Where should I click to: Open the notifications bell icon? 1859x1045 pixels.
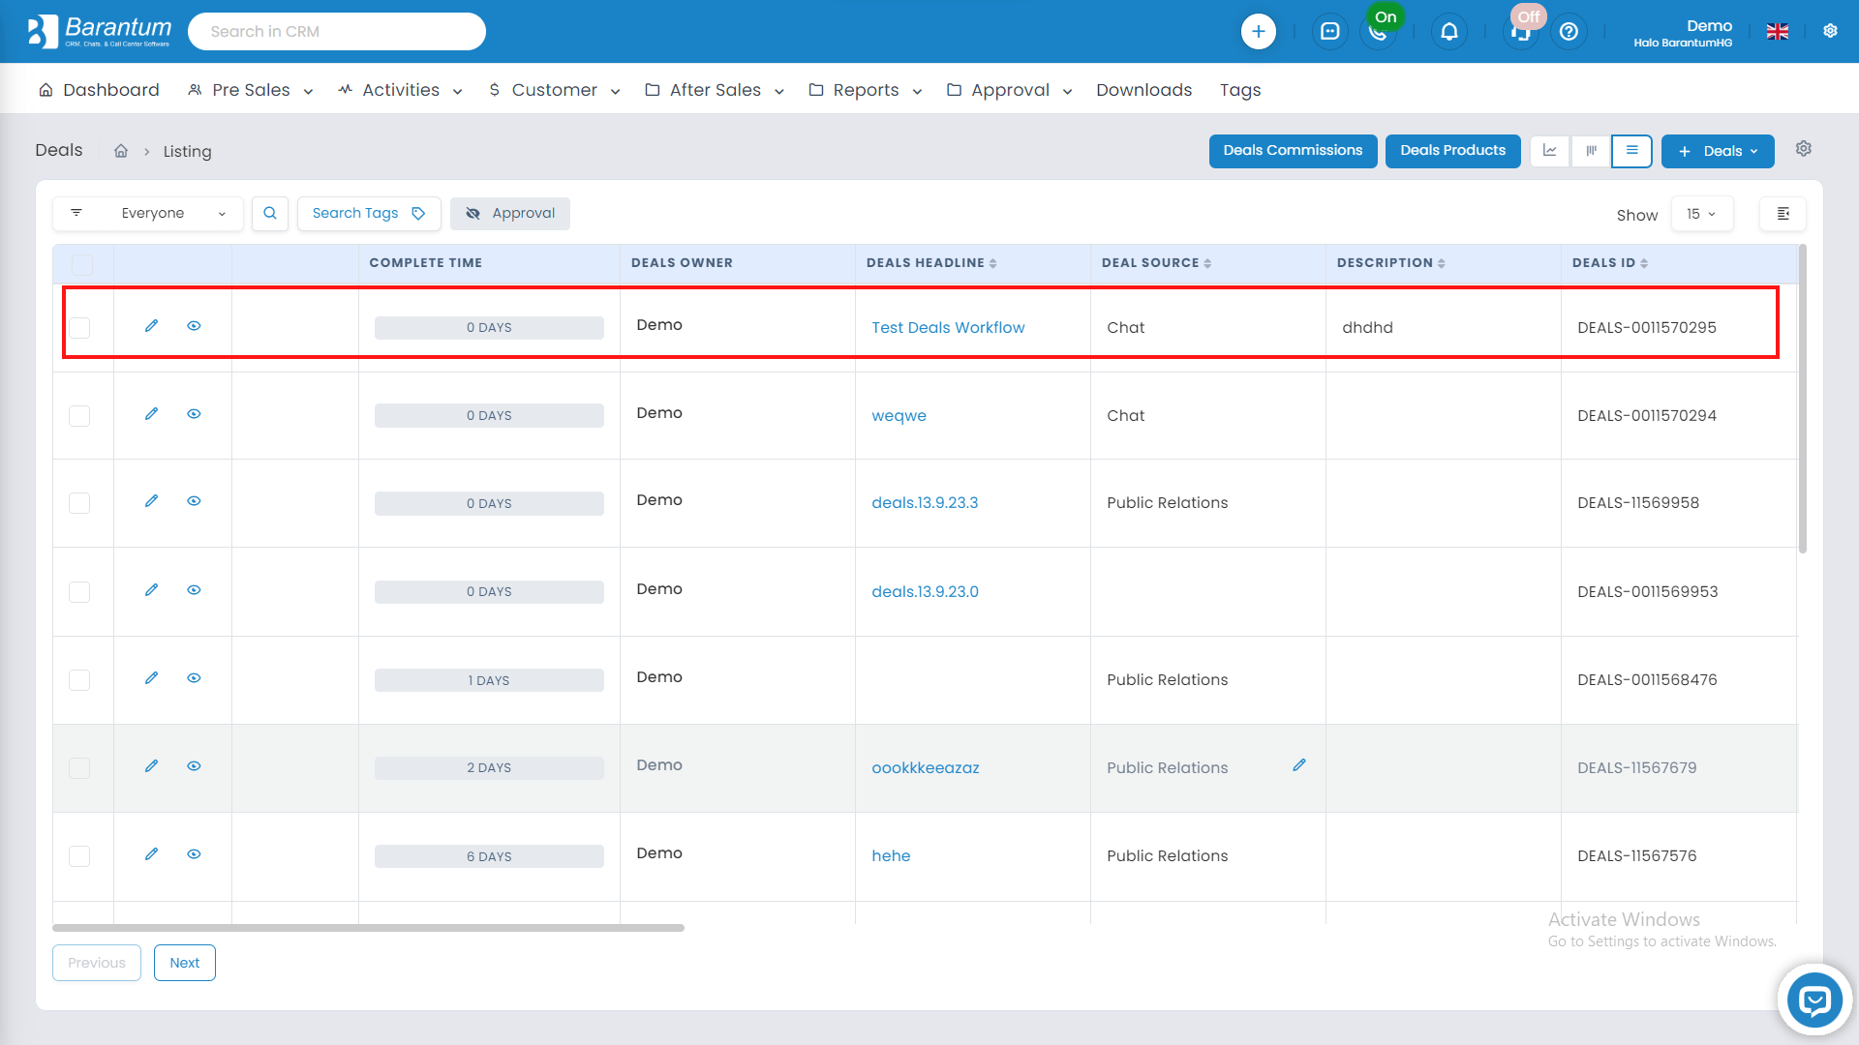coord(1448,32)
